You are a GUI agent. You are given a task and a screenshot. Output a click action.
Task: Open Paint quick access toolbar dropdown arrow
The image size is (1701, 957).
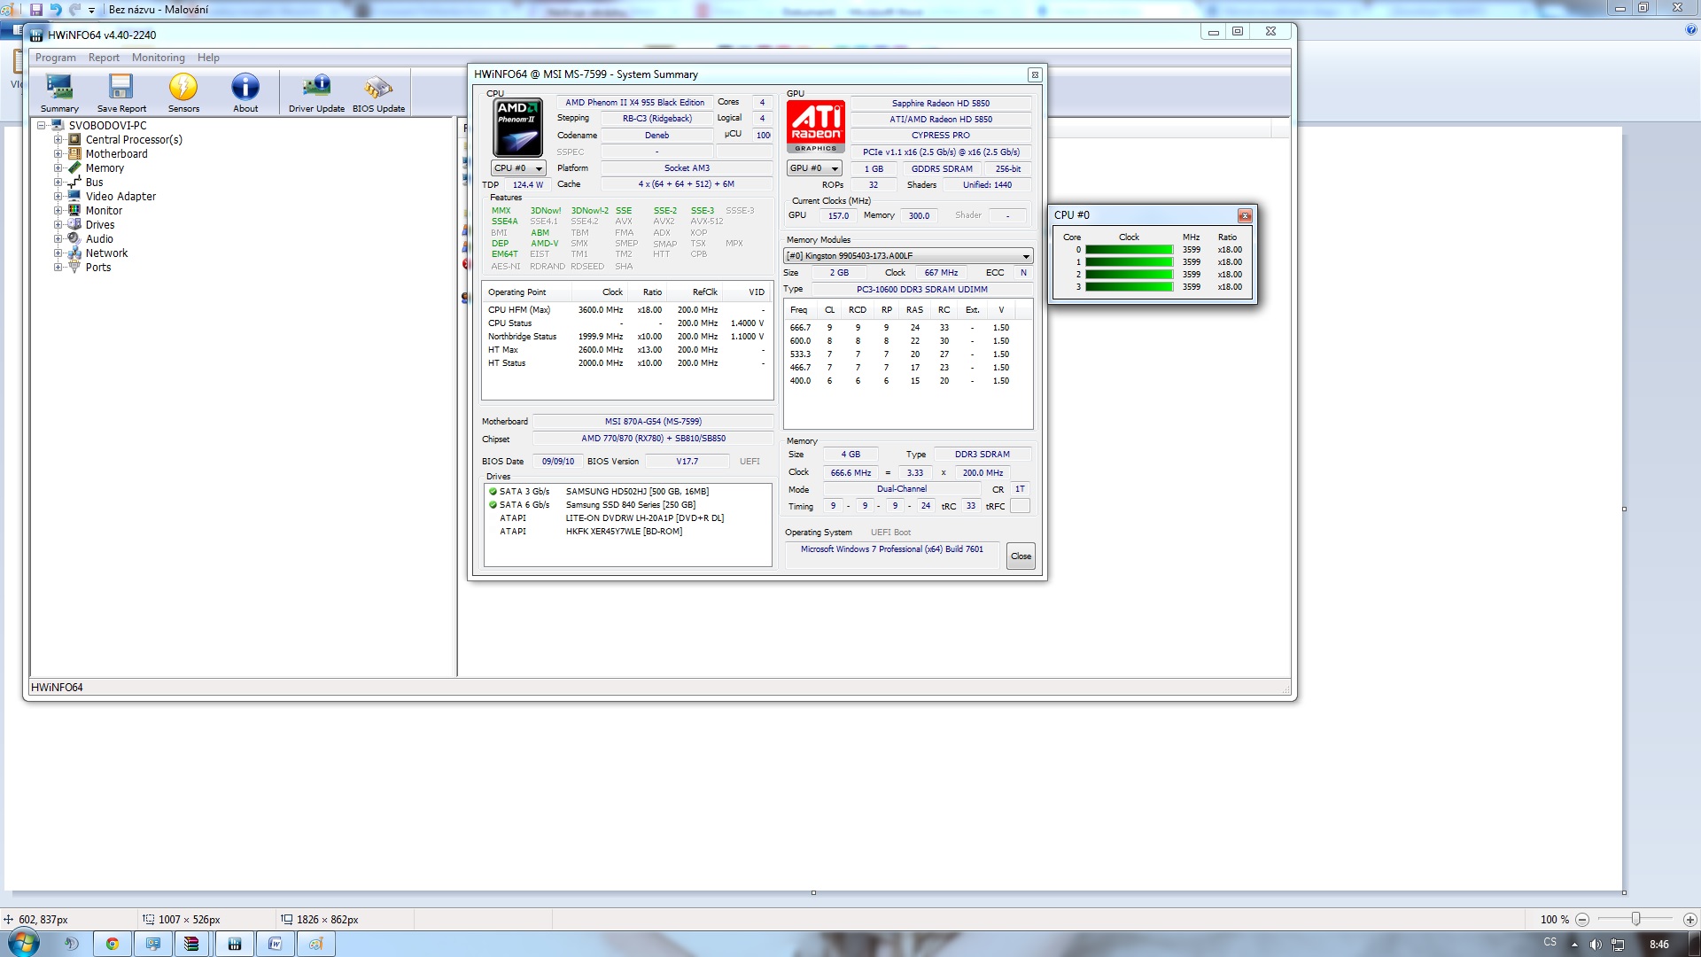coord(91,11)
